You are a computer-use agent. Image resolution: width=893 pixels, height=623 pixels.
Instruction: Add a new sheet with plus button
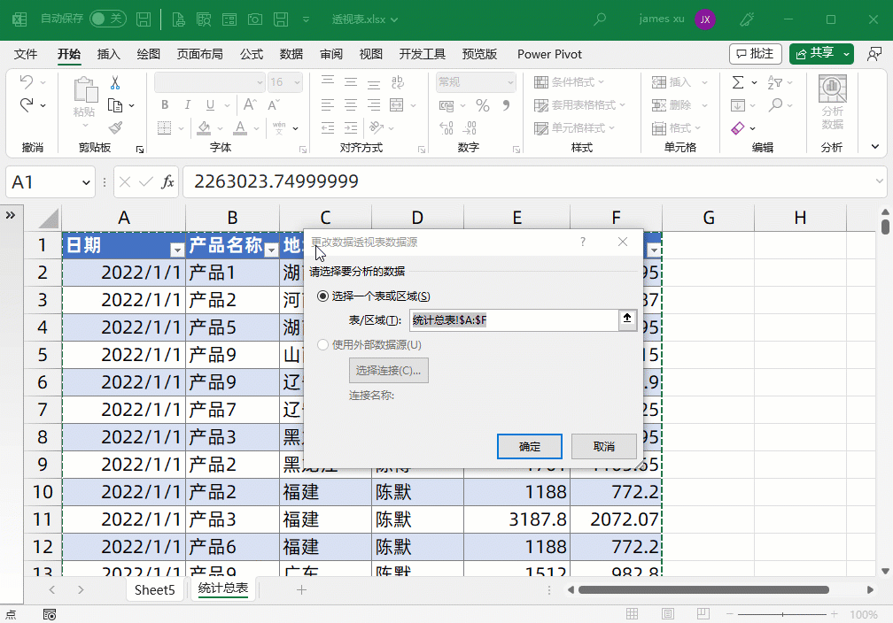tap(301, 590)
